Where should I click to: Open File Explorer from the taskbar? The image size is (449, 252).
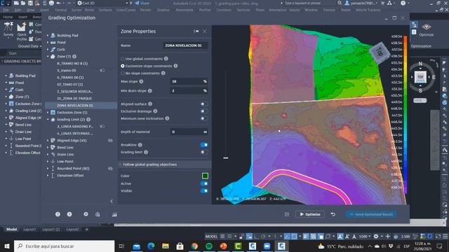coord(166,246)
